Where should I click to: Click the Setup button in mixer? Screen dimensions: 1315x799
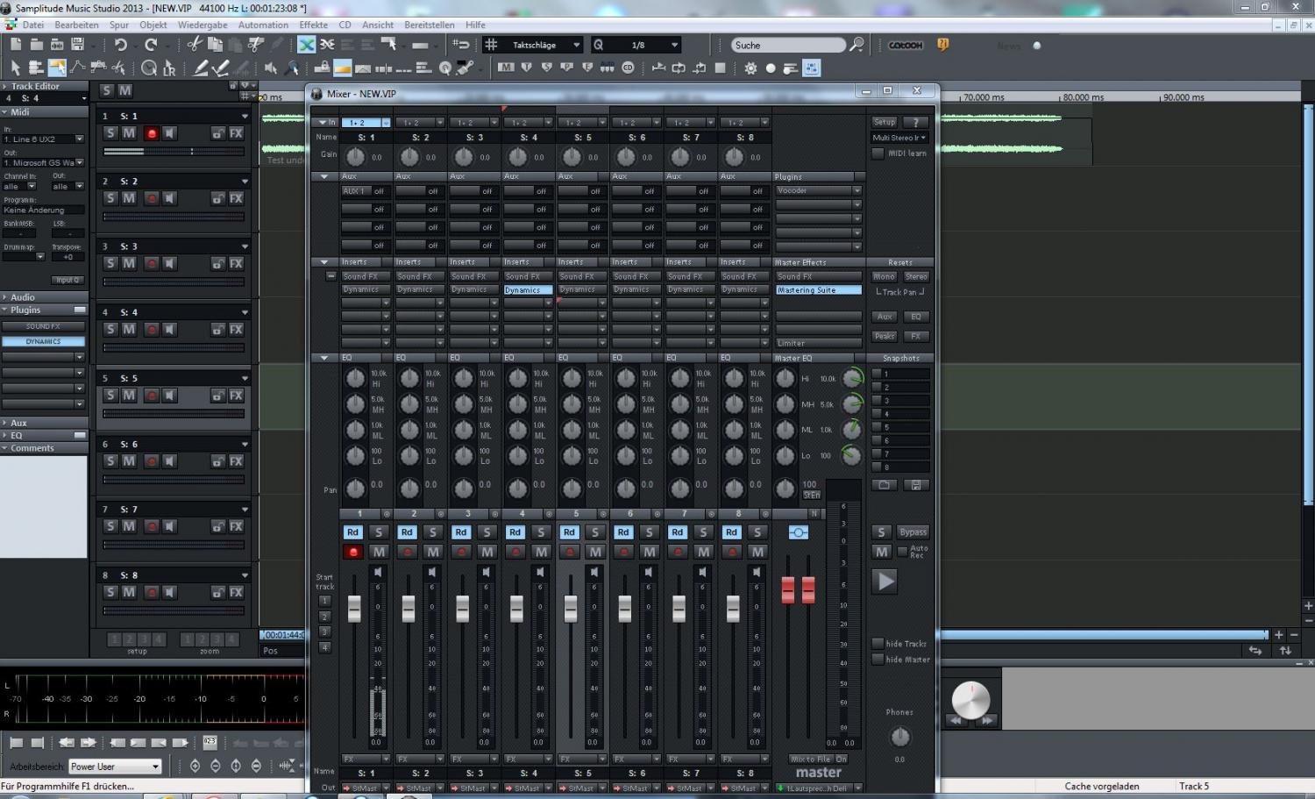click(x=884, y=122)
